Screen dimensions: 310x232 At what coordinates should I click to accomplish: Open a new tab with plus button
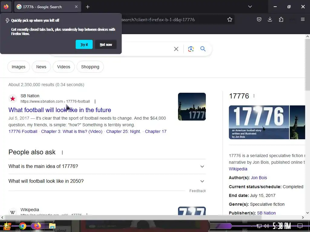[87, 7]
